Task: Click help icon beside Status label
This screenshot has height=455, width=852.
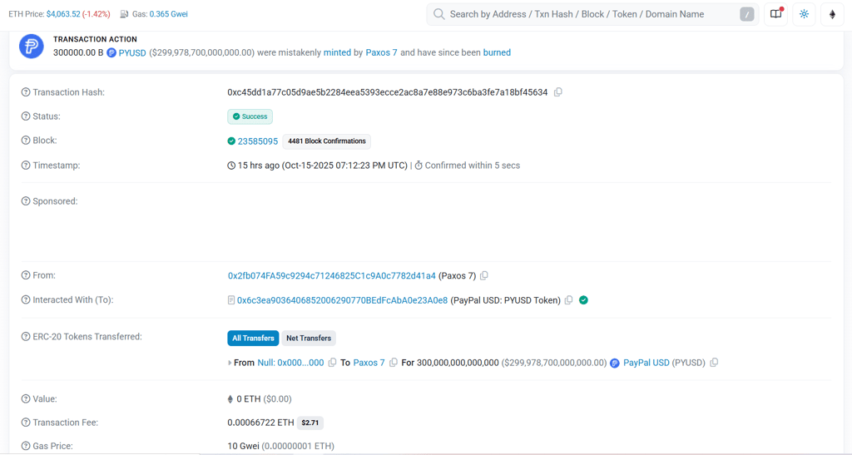Action: click(26, 116)
